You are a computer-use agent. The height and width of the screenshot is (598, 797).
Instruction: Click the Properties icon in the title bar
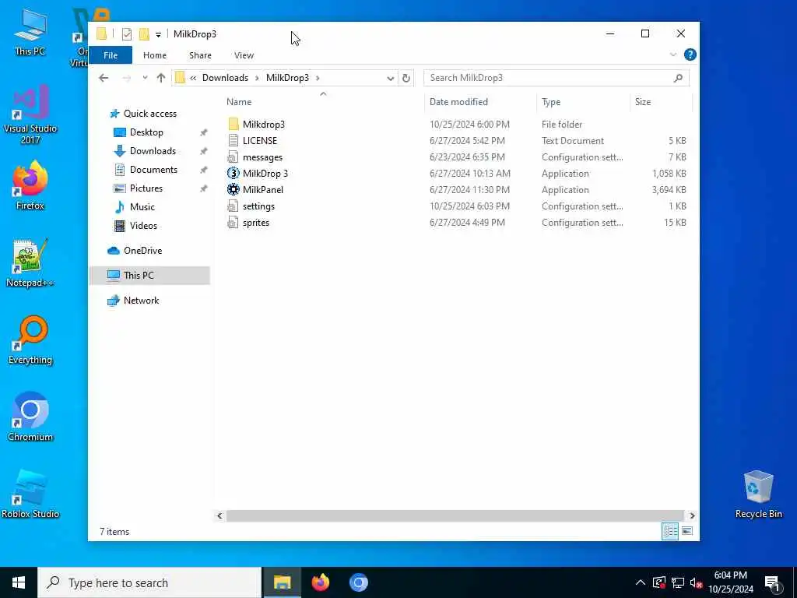[127, 34]
